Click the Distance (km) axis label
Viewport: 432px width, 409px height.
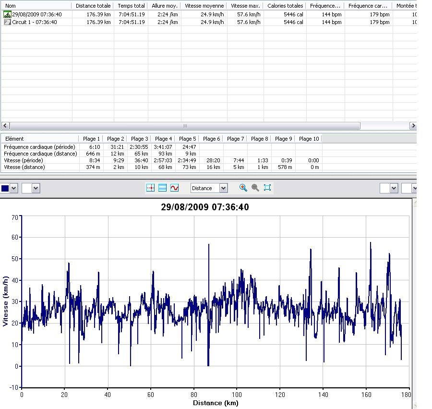point(216,403)
